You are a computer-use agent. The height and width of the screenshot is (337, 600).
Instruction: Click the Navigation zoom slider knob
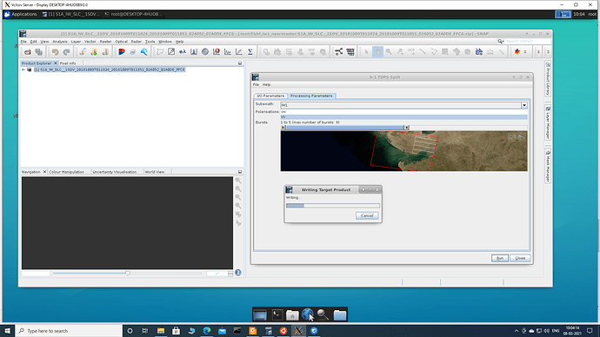tap(128, 274)
